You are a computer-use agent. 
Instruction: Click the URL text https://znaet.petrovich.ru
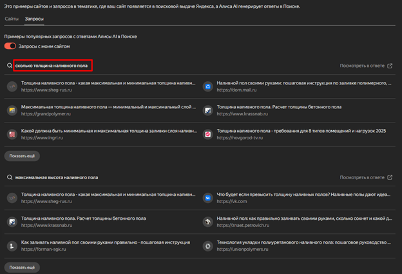[243, 225]
